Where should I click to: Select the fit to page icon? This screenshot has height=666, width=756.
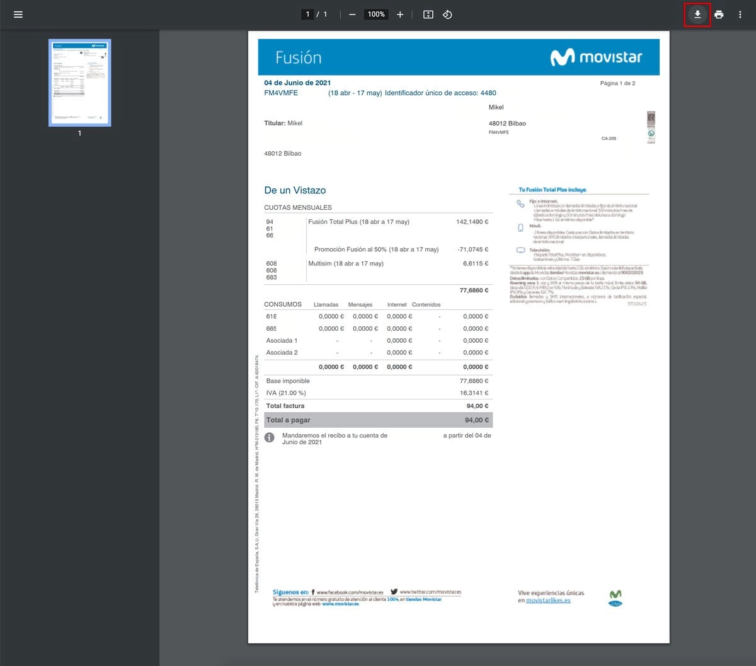point(428,14)
